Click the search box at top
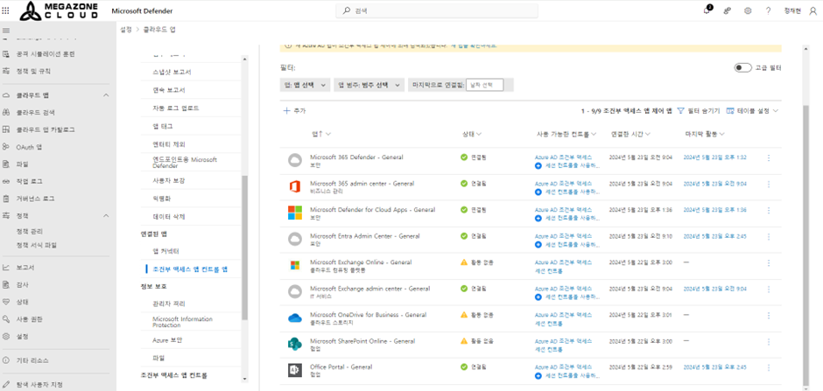Screen dimensions: 823x391 point(437,11)
